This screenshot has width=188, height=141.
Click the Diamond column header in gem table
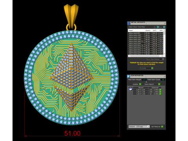pos(155,87)
